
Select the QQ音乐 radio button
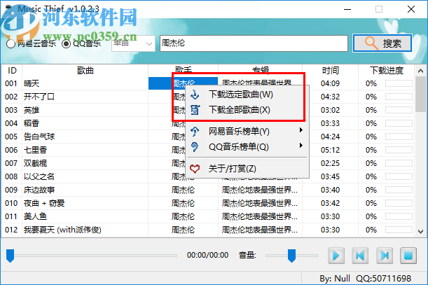(x=66, y=43)
